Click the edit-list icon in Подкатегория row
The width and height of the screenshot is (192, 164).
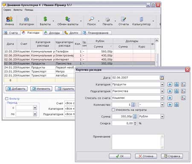pyautogui.click(x=177, y=91)
